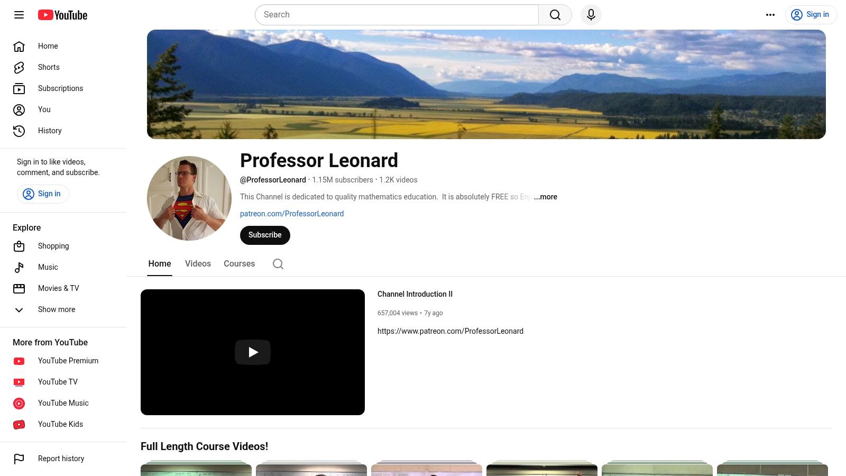This screenshot has height=476, width=846.
Task: Click the YouTube logo
Action: (62, 15)
